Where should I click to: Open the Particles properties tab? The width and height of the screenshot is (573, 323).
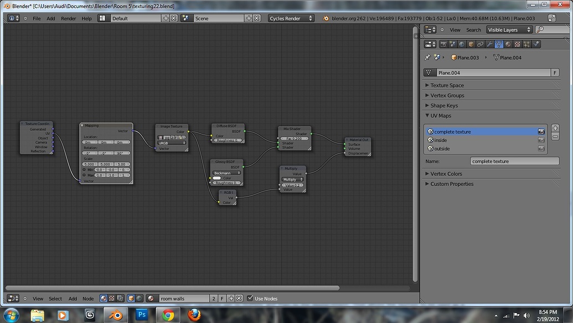point(526,44)
